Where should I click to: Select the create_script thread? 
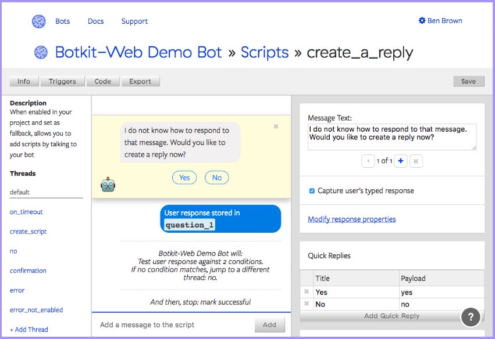pos(29,232)
